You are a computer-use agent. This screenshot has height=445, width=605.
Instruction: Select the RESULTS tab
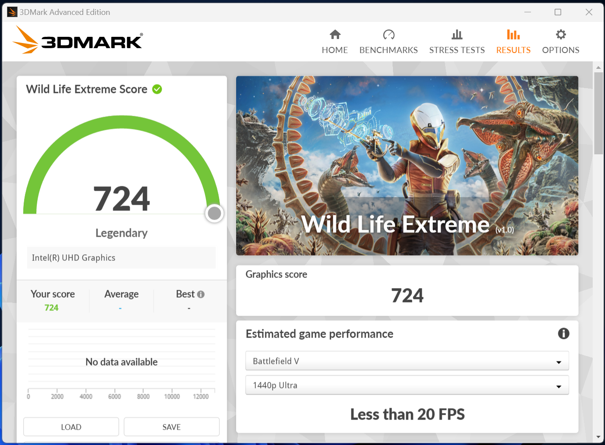[x=513, y=42]
